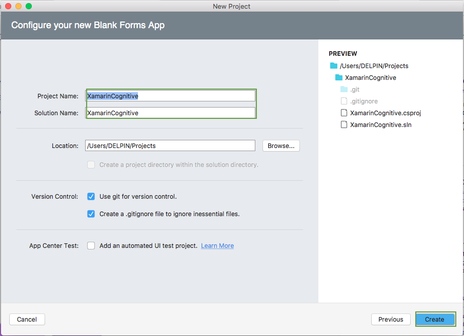Click the Cancel button
The image size is (464, 336).
pos(27,319)
